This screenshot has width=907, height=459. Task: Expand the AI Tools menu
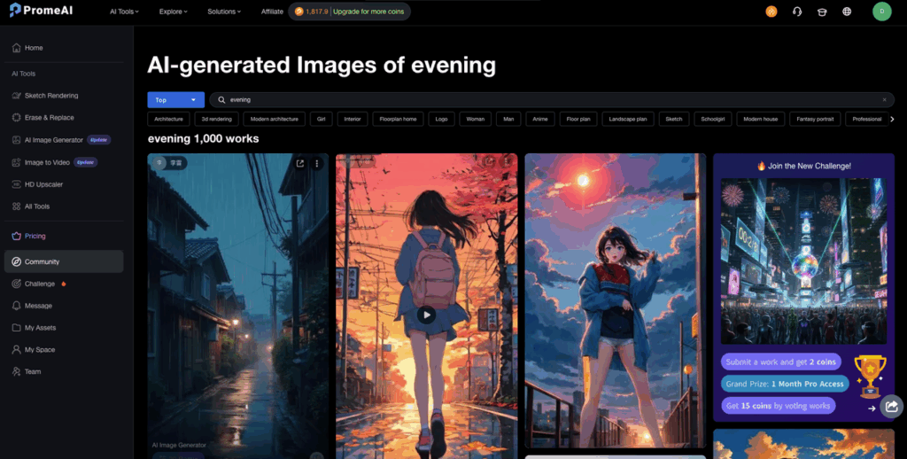pyautogui.click(x=124, y=12)
